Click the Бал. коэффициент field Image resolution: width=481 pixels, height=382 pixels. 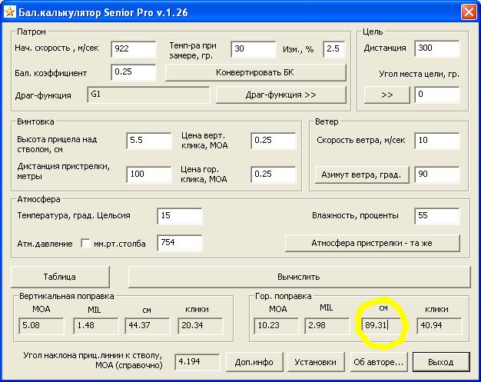(133, 73)
